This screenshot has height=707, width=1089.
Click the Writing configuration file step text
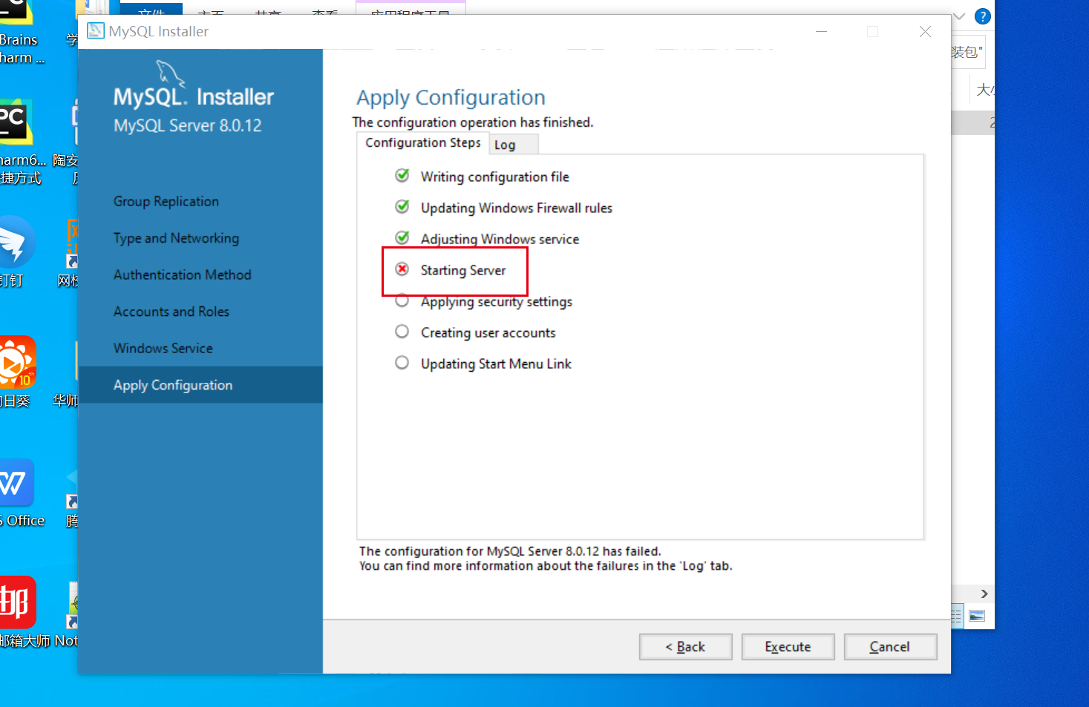495,177
